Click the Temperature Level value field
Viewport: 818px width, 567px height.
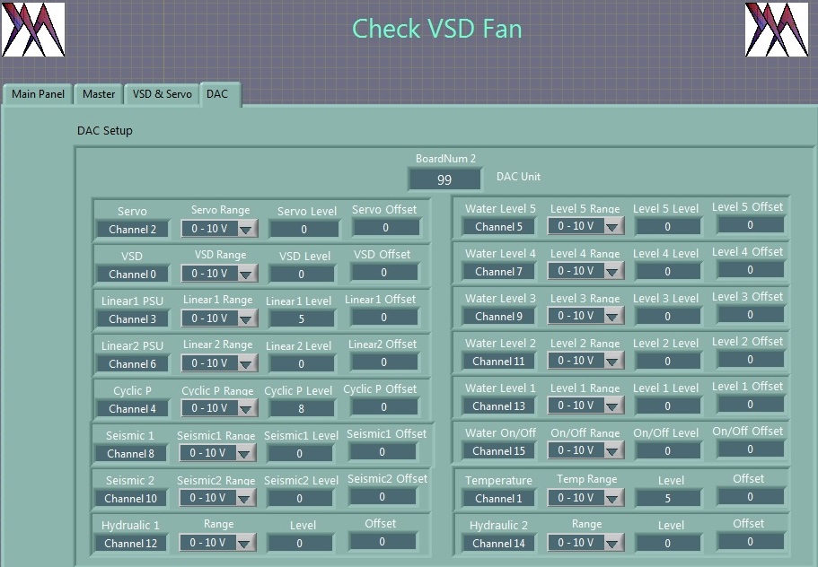click(667, 499)
